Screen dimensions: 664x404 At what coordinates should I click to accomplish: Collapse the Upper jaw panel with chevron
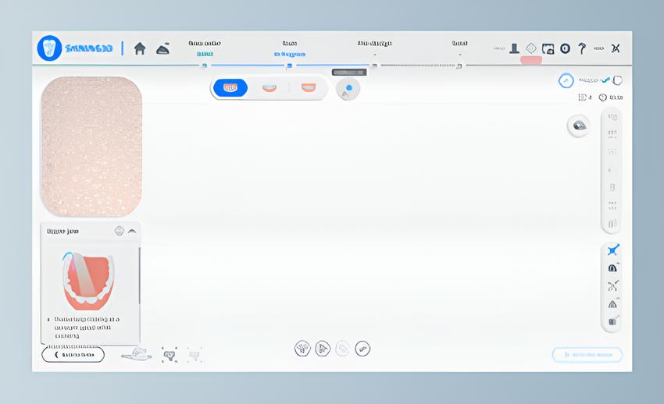[132, 231]
